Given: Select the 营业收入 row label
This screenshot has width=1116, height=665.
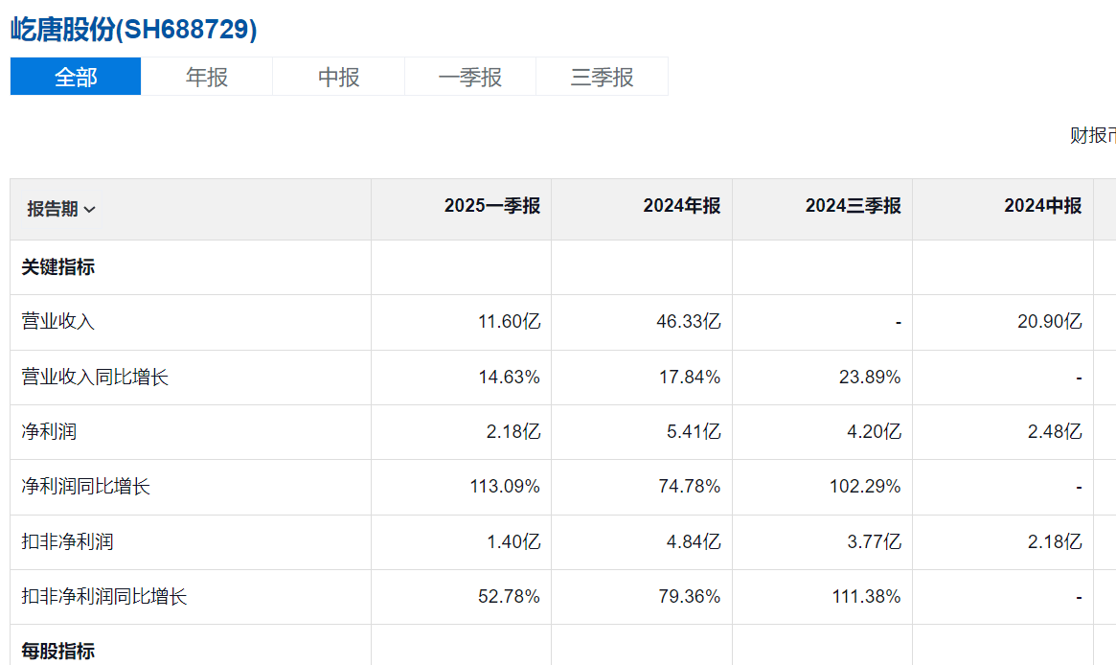Looking at the screenshot, I should [58, 322].
